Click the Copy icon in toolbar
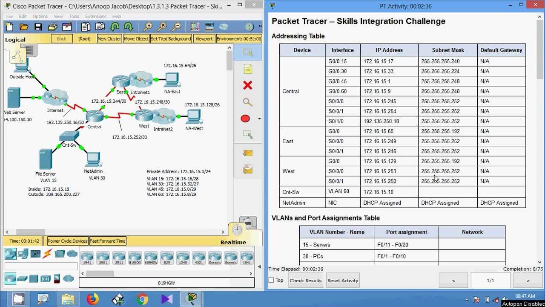 point(85,27)
